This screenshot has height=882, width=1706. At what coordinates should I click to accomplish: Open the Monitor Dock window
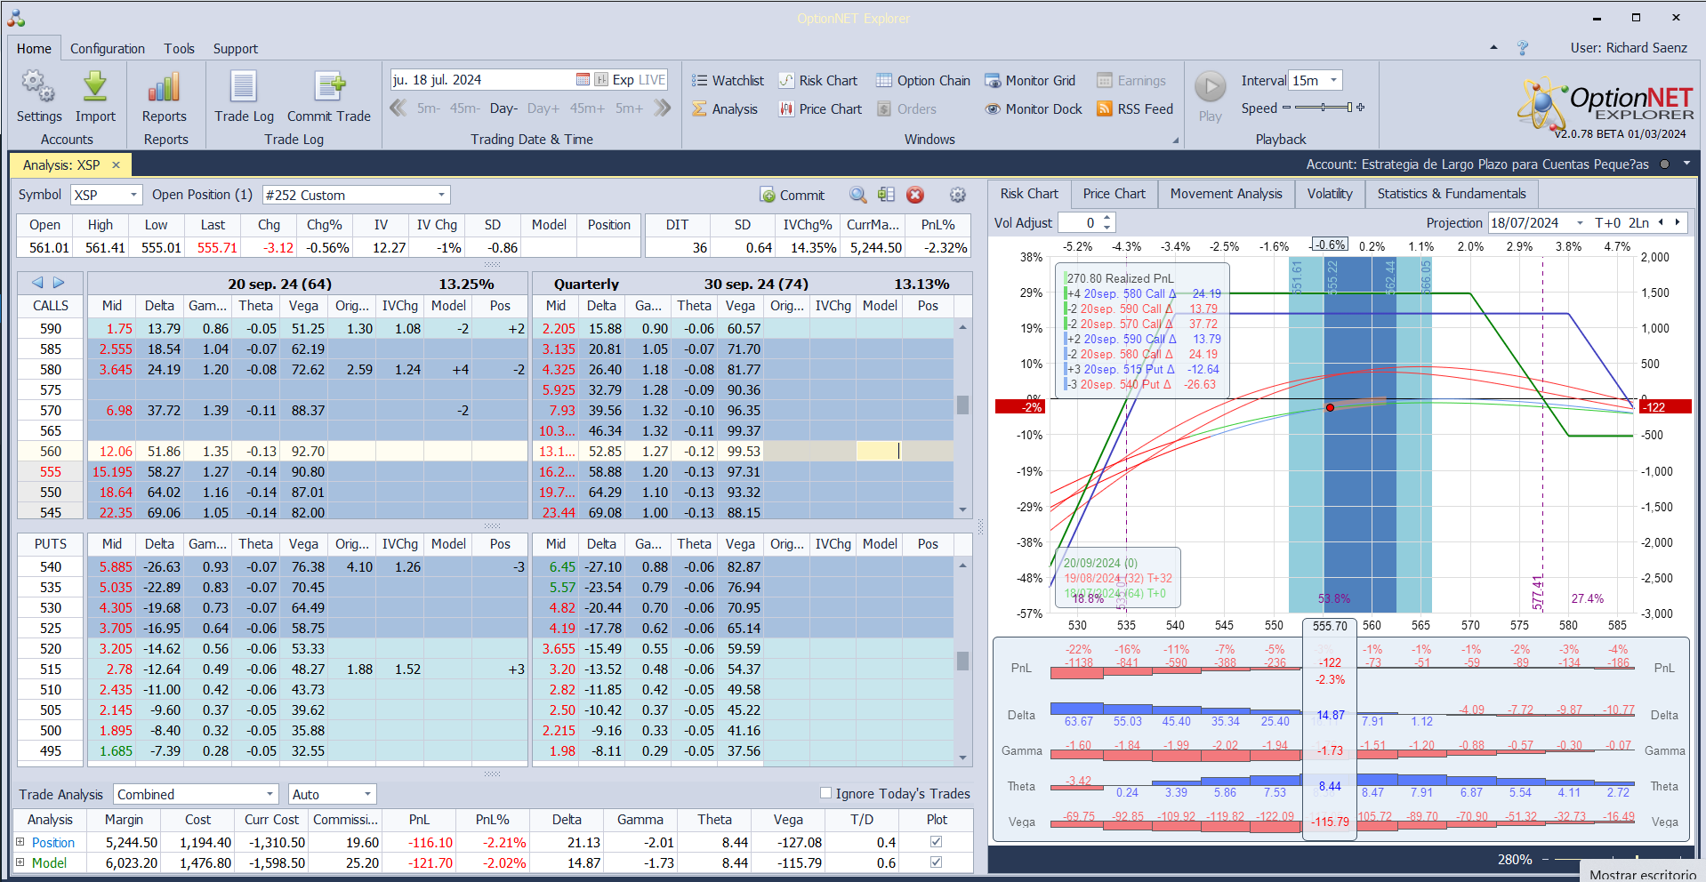1033,108
